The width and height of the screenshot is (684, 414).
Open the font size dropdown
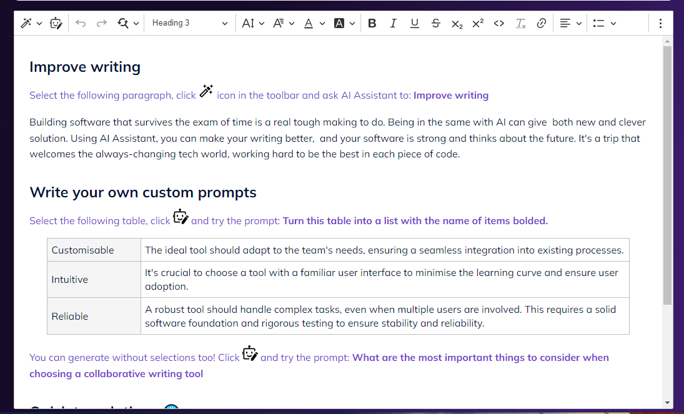point(253,23)
